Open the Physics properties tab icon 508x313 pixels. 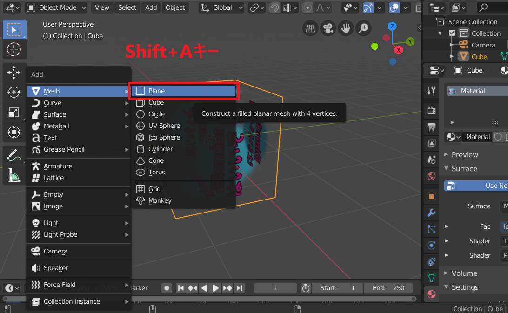431,245
